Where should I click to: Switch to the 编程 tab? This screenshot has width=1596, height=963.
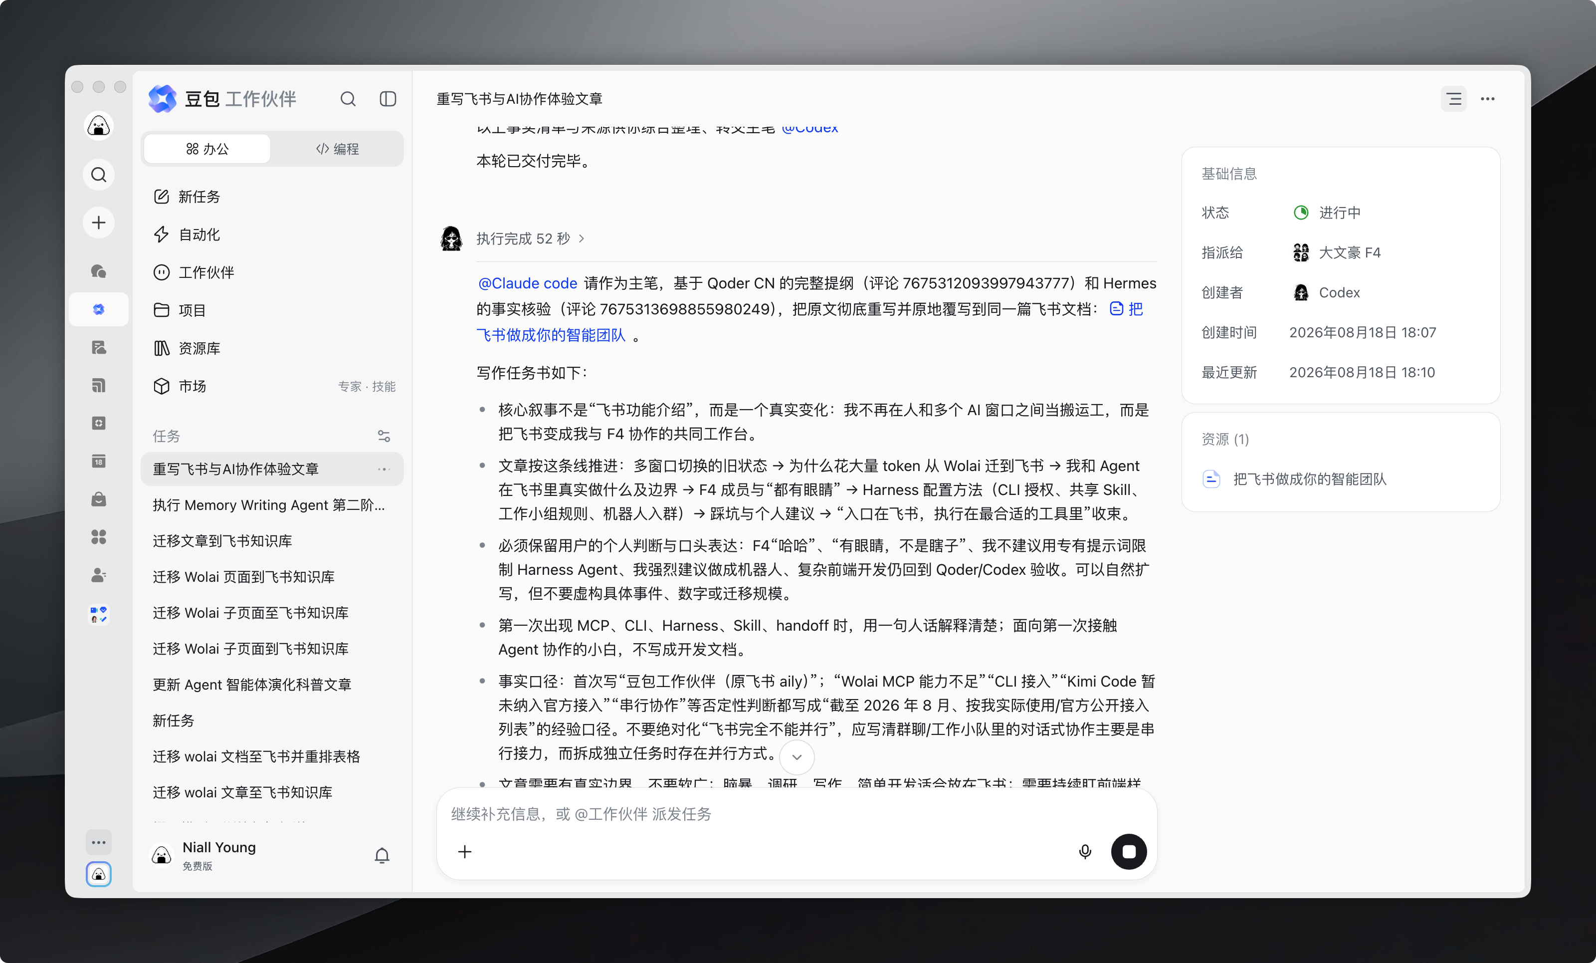(338, 148)
